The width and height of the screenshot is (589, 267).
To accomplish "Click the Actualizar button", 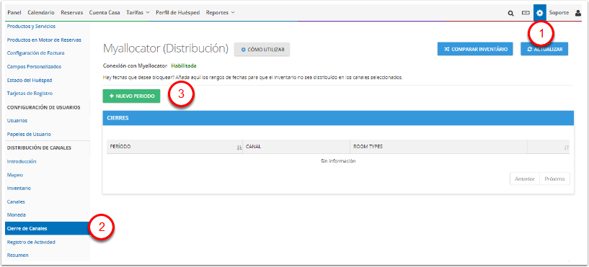I will pyautogui.click(x=544, y=49).
